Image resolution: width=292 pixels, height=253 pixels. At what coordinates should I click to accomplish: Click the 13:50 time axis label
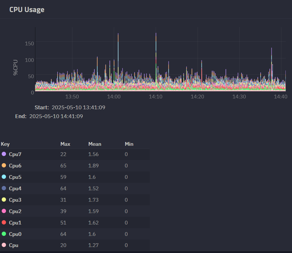[x=72, y=97]
